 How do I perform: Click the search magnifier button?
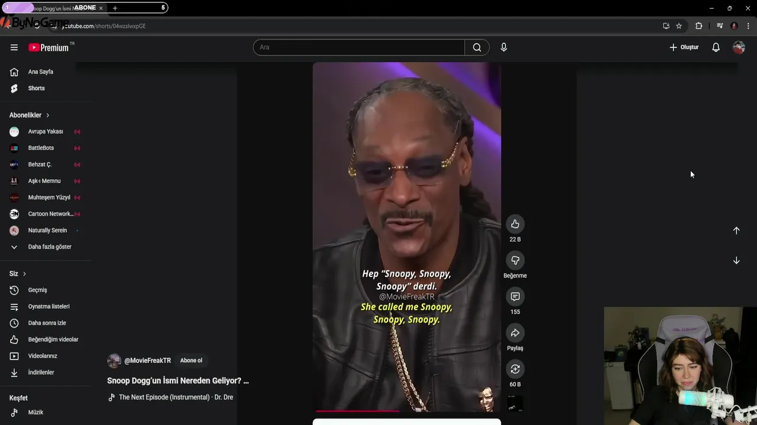pyautogui.click(x=477, y=47)
